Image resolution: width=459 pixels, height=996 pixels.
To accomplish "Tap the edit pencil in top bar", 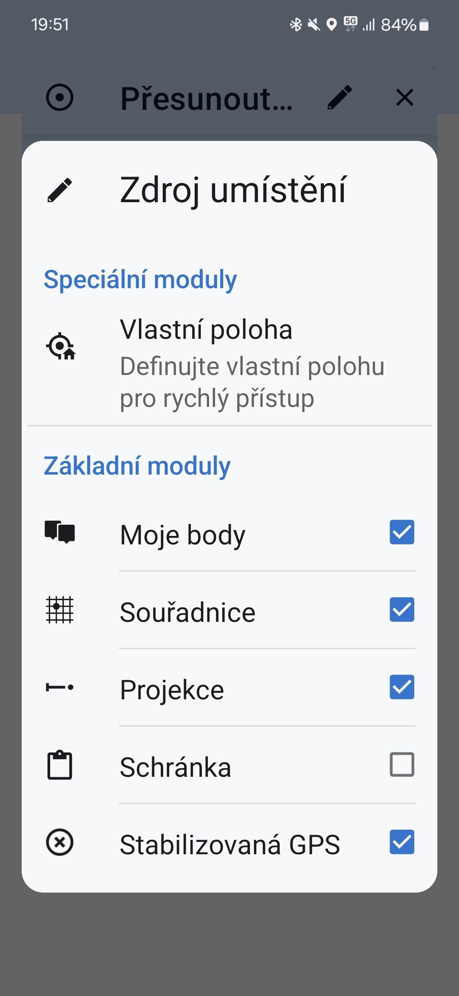I will click(340, 97).
